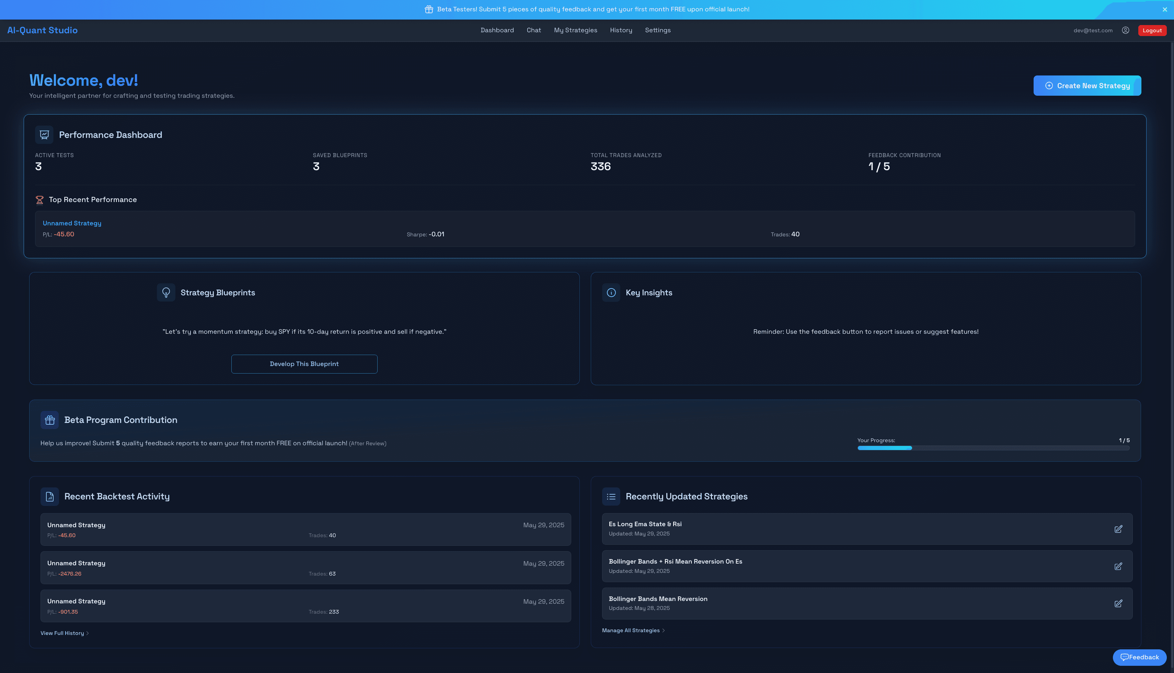This screenshot has height=673, width=1174.
Task: Click the chevron next to View Full History
Action: tap(88, 633)
